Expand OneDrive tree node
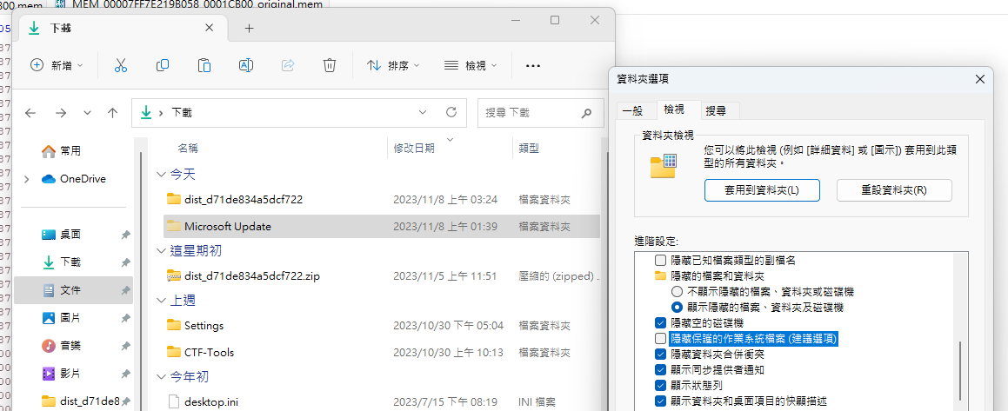This screenshot has width=1008, height=411. (x=26, y=179)
